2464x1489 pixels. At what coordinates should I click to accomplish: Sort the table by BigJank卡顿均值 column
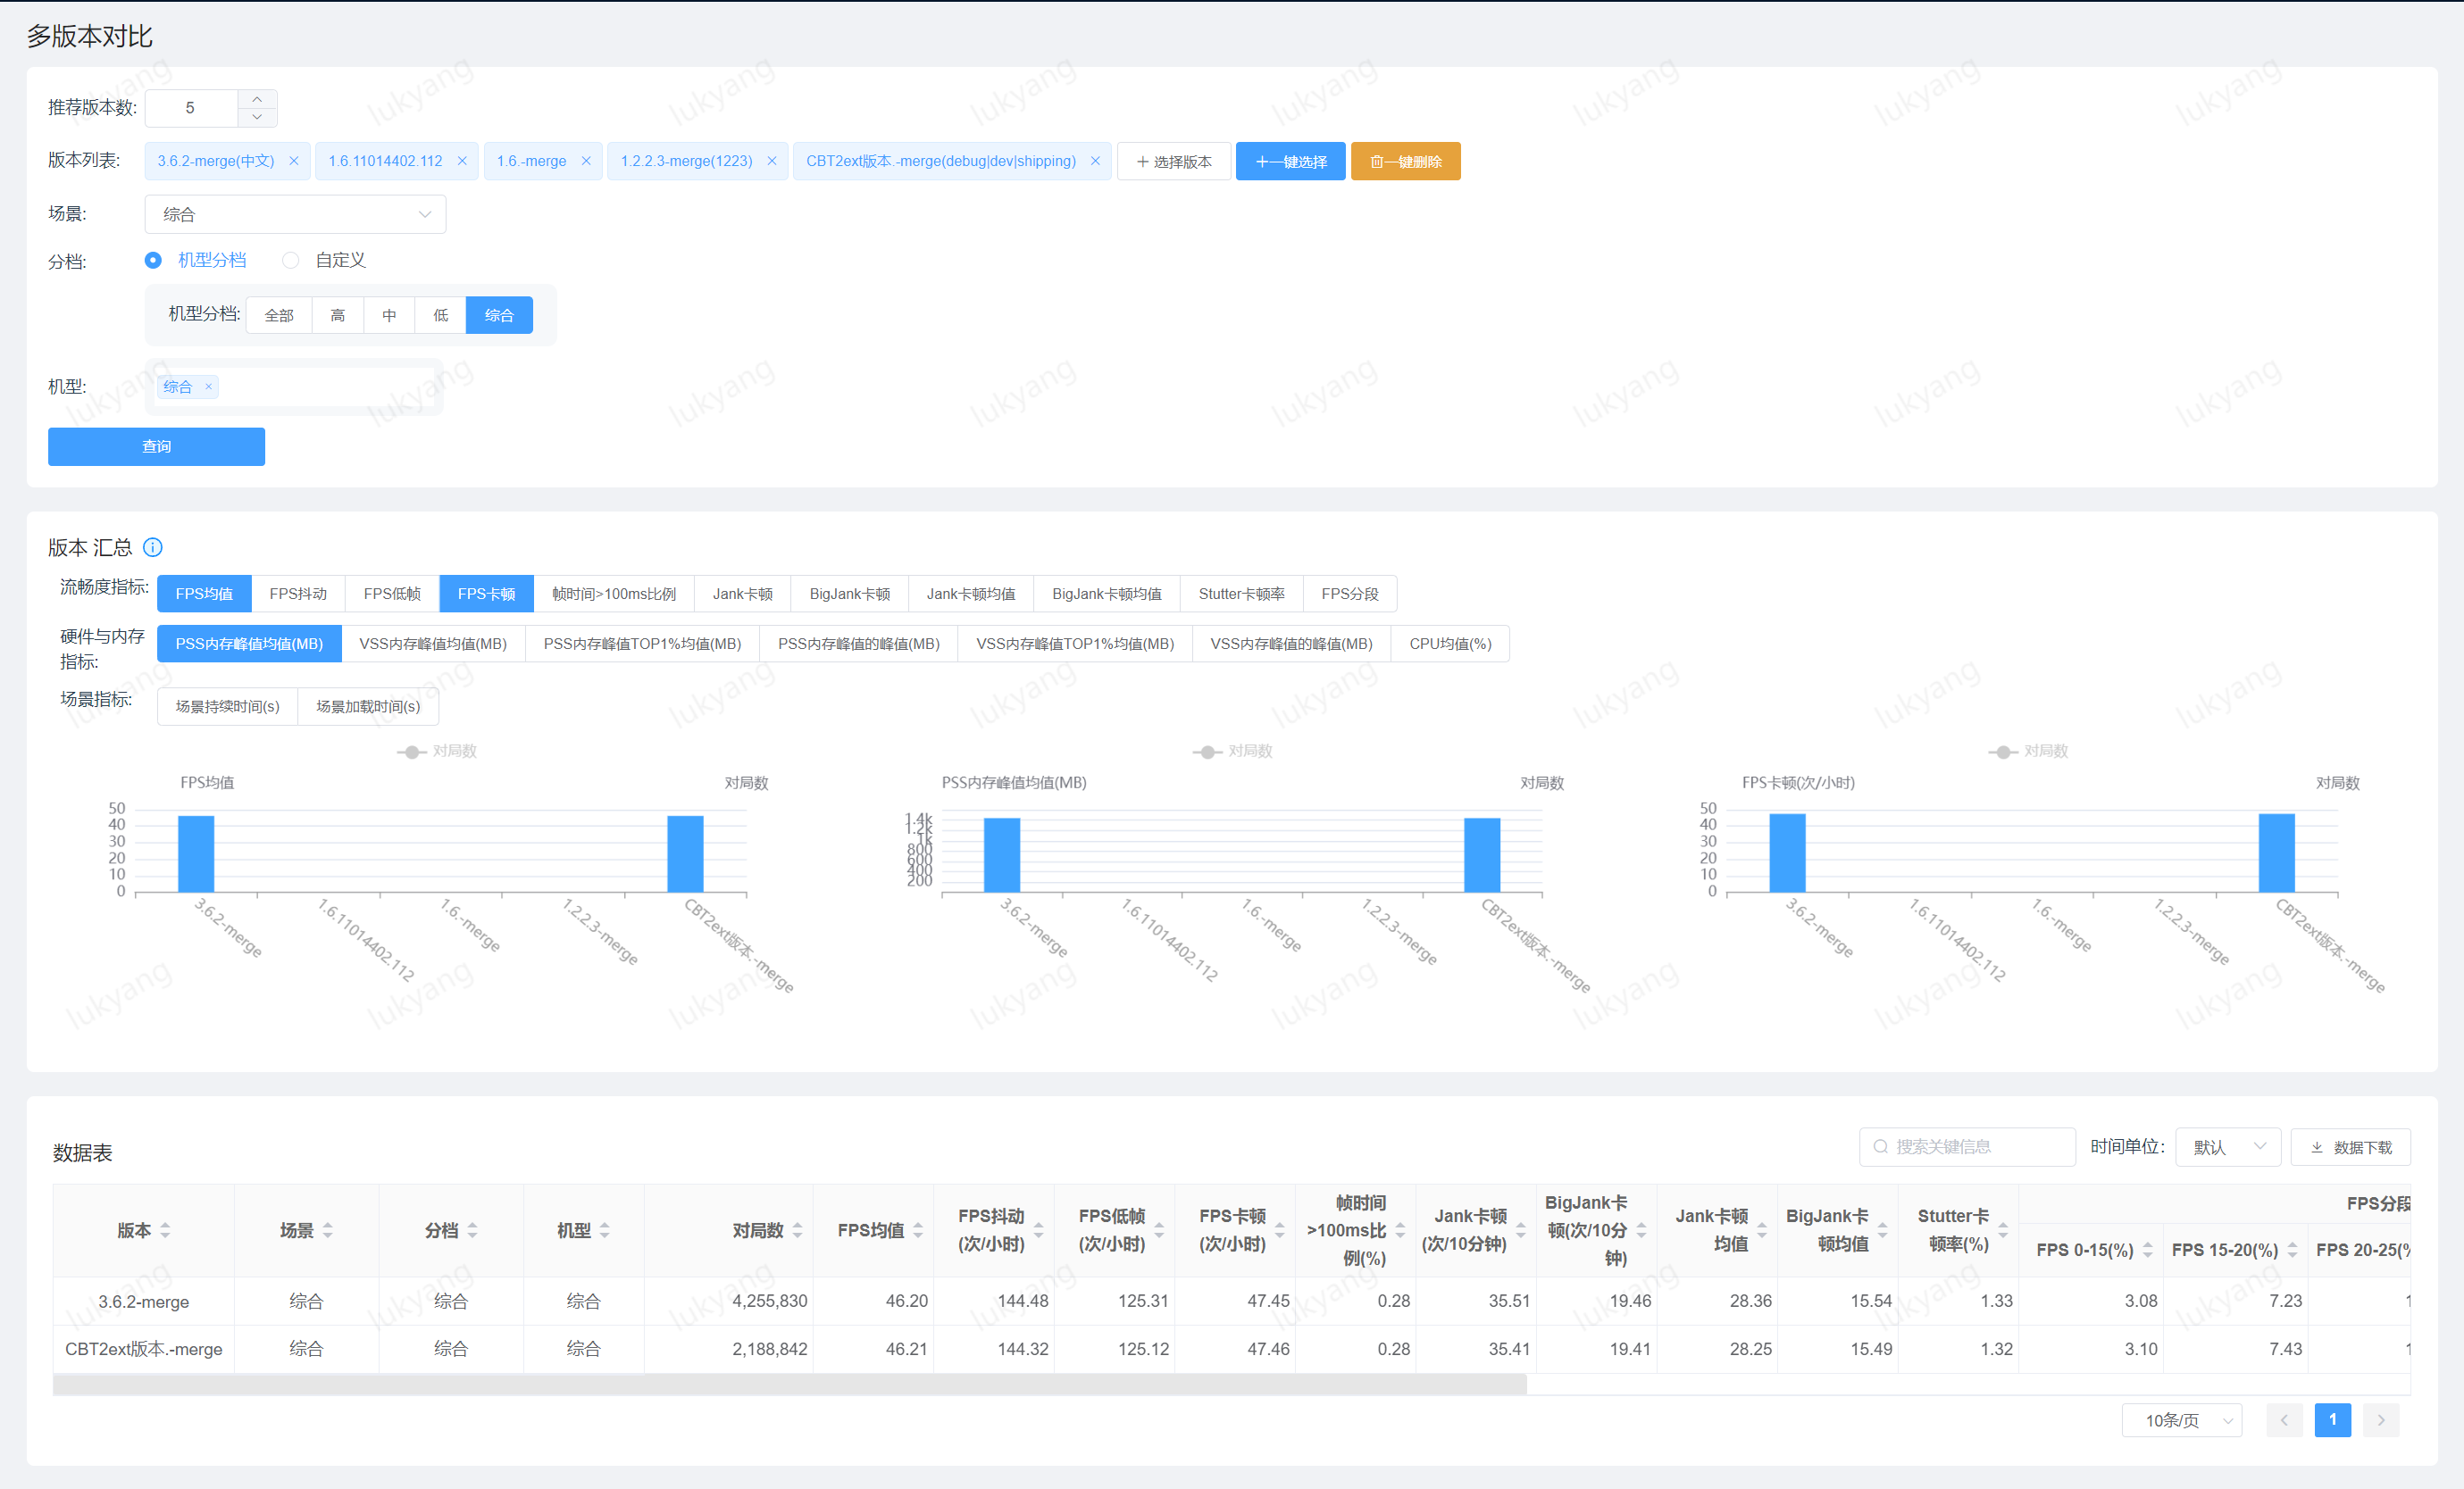(1882, 1230)
